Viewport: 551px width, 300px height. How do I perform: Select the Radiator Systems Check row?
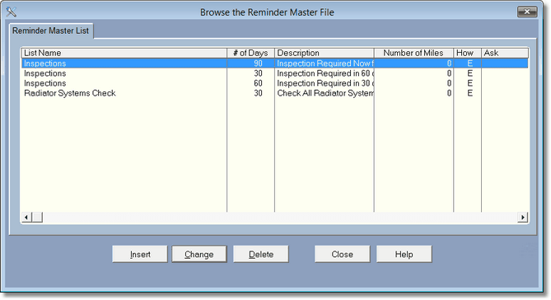click(x=275, y=93)
